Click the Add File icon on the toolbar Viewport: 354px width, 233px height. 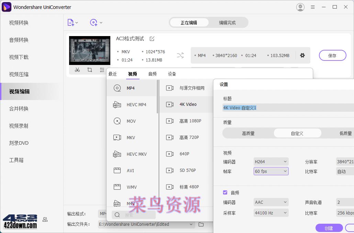(x=71, y=22)
